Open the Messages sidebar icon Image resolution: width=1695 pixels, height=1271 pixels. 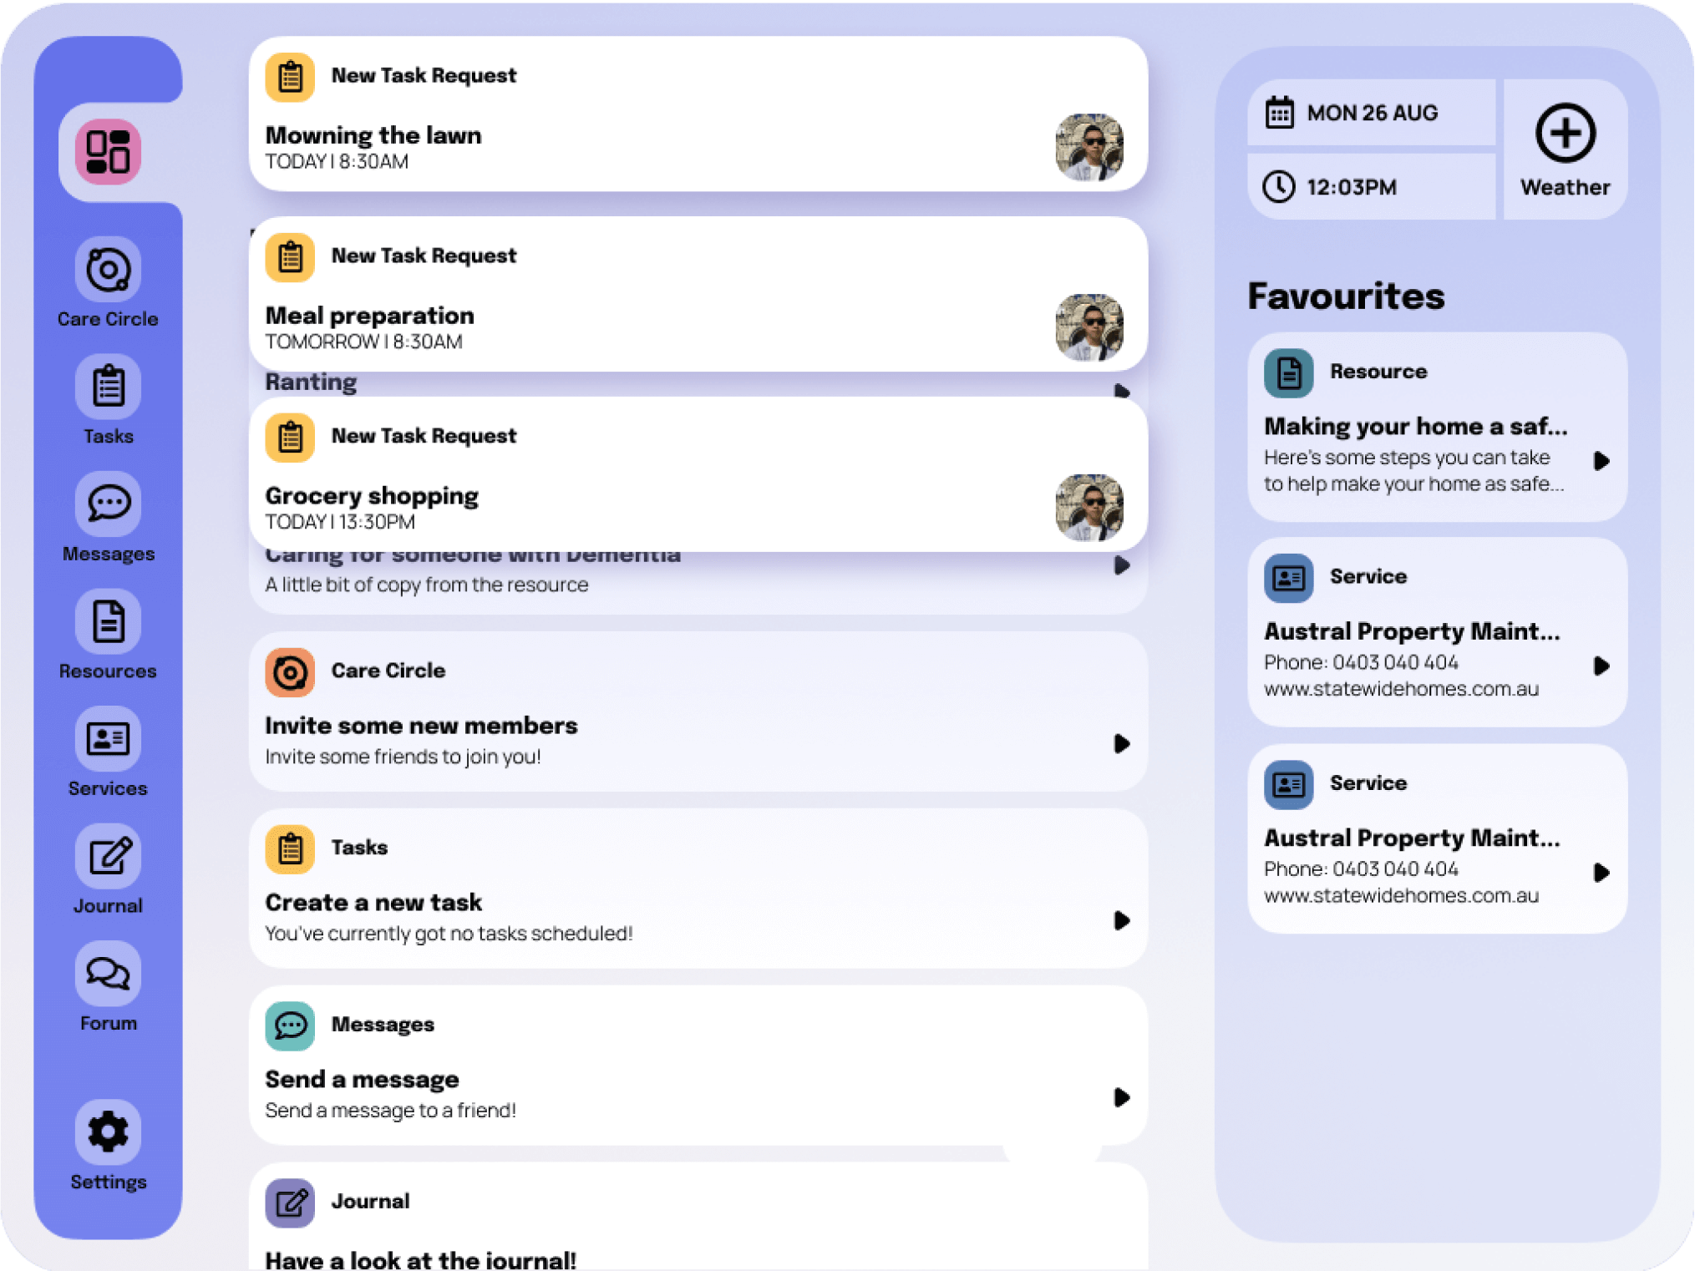(108, 505)
